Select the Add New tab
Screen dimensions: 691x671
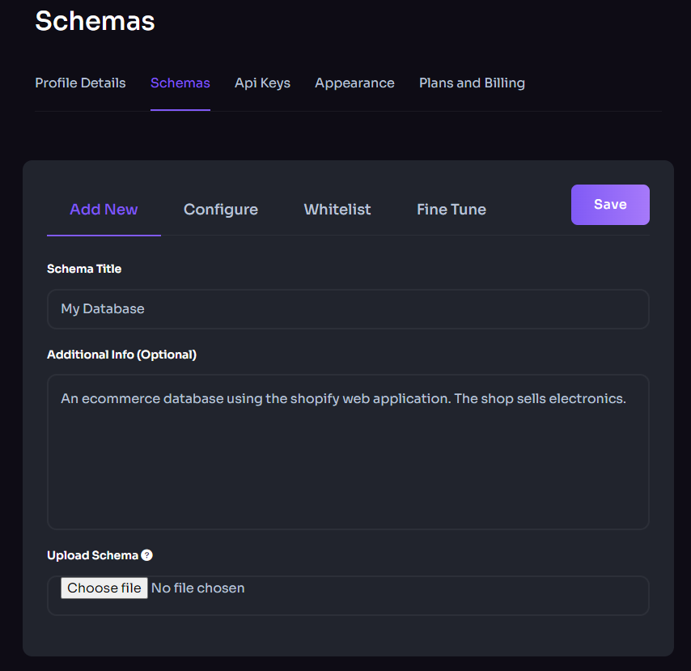click(103, 209)
